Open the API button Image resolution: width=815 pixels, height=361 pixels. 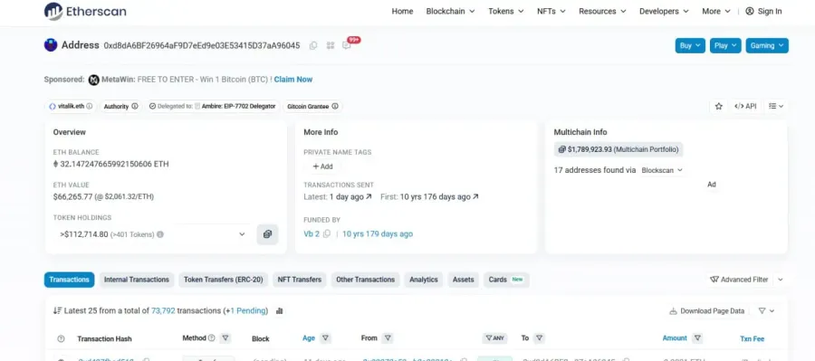pyautogui.click(x=745, y=106)
